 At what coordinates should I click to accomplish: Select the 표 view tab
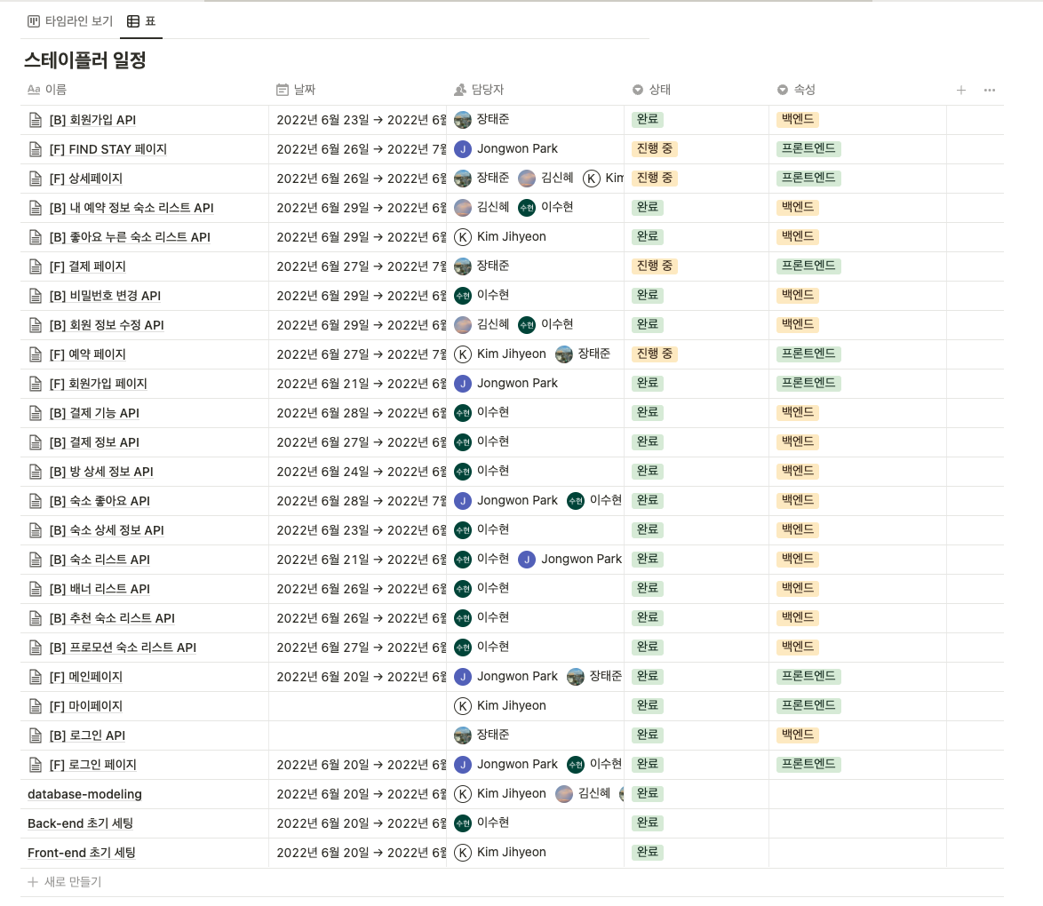(x=142, y=21)
